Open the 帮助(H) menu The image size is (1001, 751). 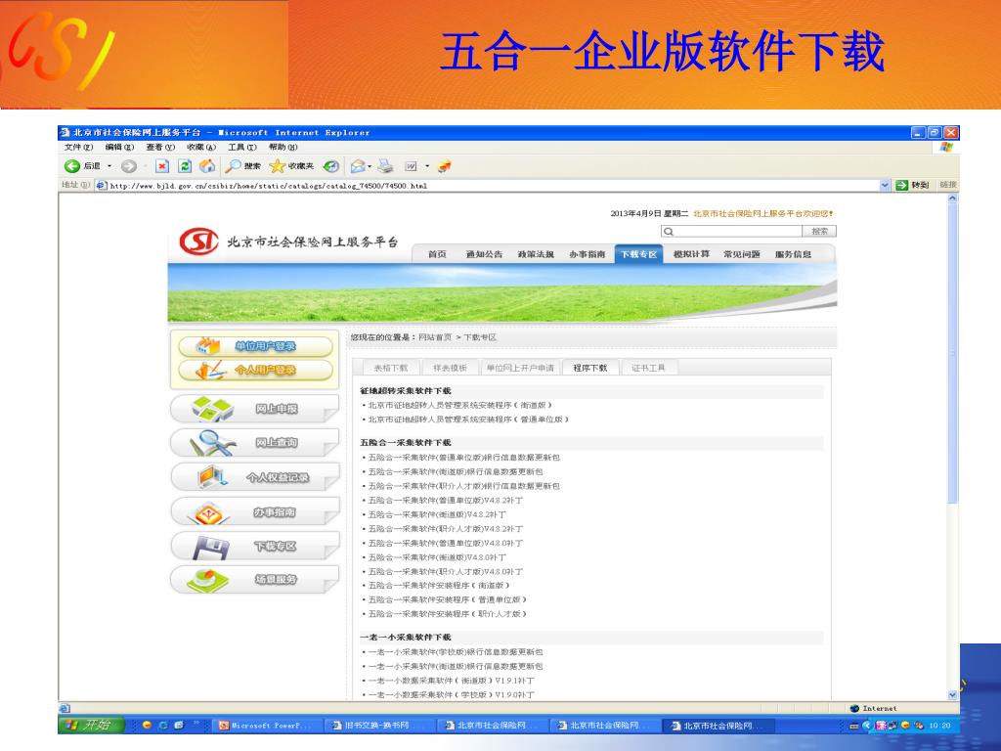point(283,148)
